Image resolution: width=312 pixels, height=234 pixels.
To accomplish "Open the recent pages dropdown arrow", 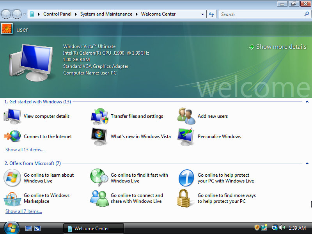I will (25, 14).
